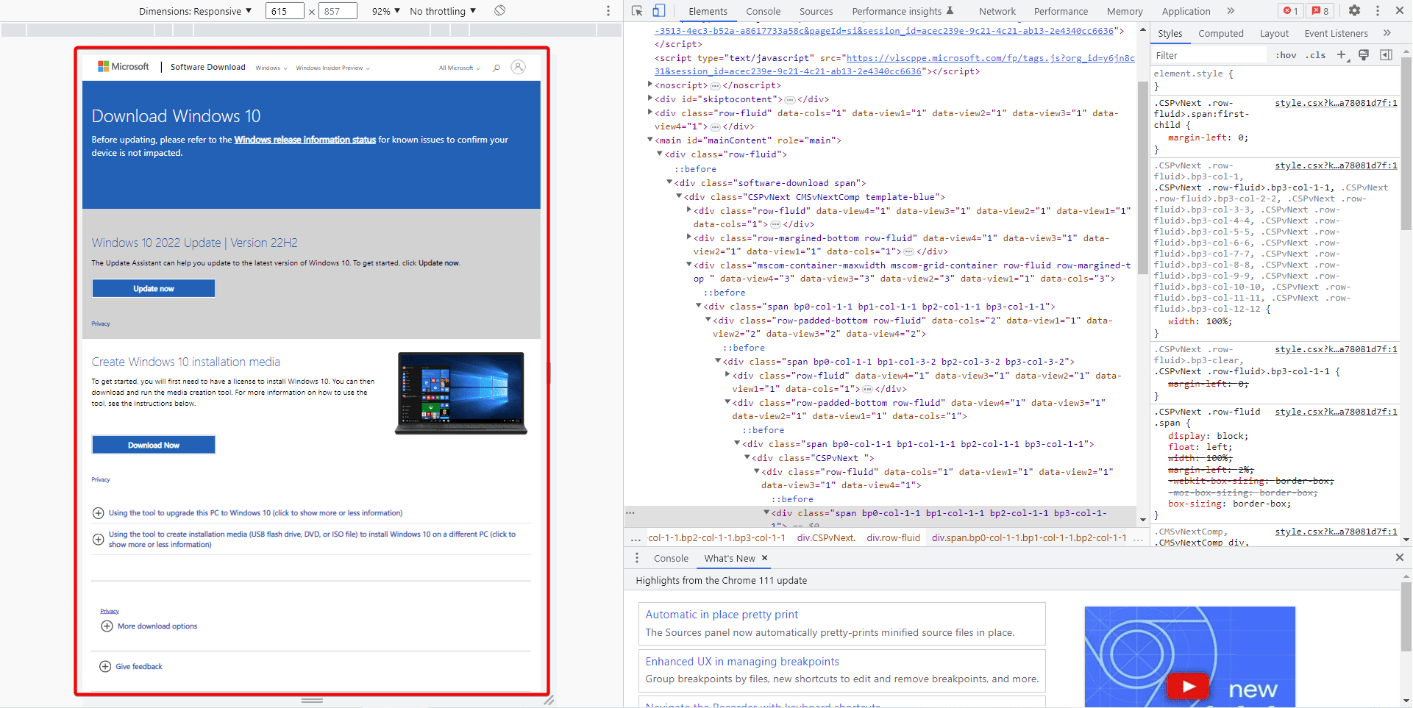
Task: Show more DevTools panel tabs chevron
Action: pos(1231,11)
